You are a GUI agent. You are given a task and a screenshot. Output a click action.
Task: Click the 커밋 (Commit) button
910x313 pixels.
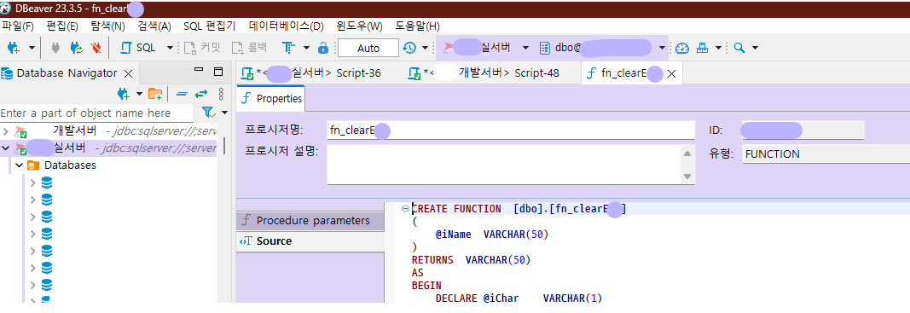(x=202, y=49)
